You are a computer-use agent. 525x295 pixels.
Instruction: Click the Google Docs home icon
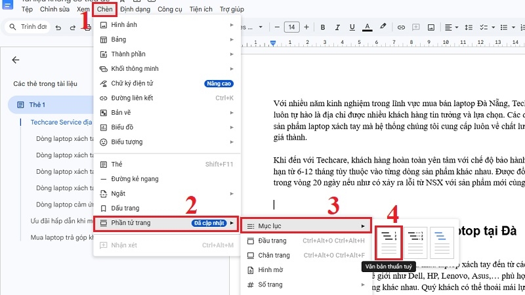click(7, 5)
